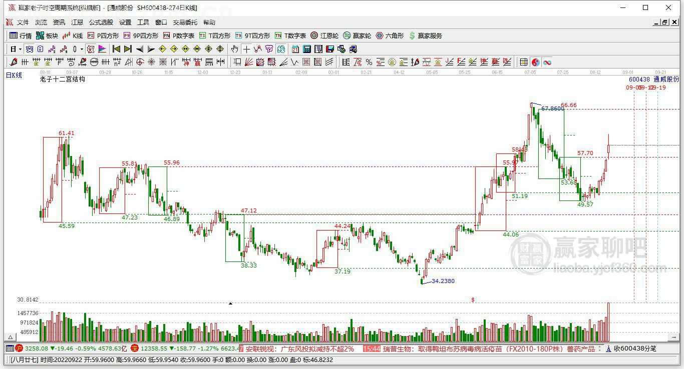
Task: Click the 老子十二宫结构 indicator label
Action: point(63,79)
